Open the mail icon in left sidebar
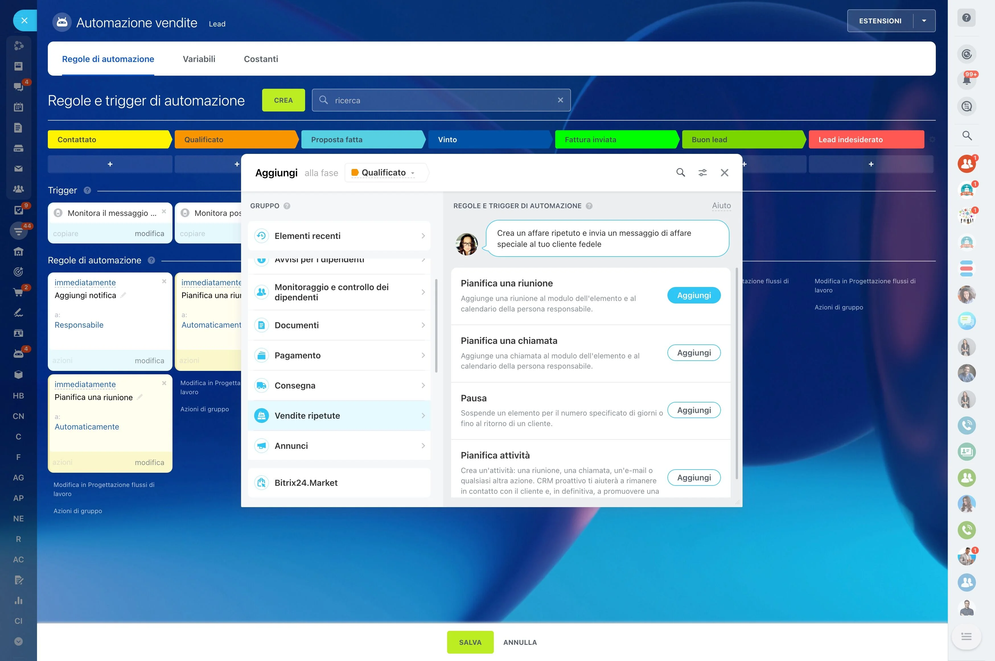The height and width of the screenshot is (661, 995). 18,169
